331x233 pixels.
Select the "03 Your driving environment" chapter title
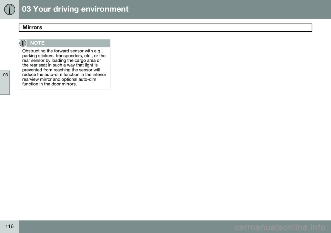[75, 9]
